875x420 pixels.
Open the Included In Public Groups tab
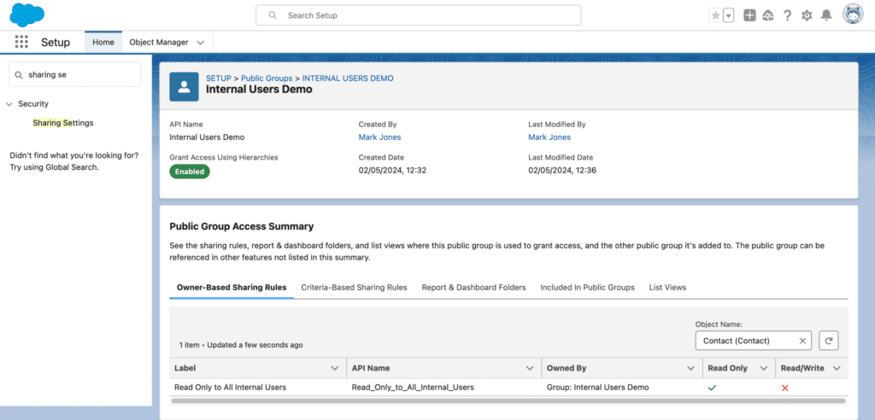point(587,288)
